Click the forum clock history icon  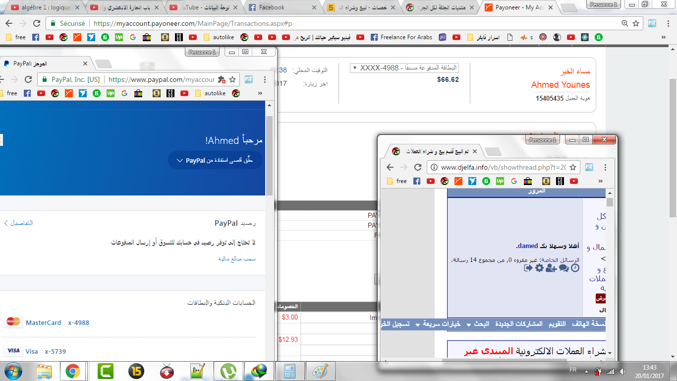pyautogui.click(x=575, y=268)
